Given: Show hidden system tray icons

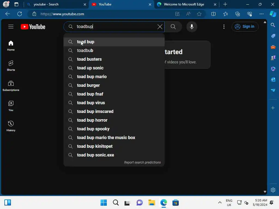Looking at the screenshot, I should (x=220, y=202).
